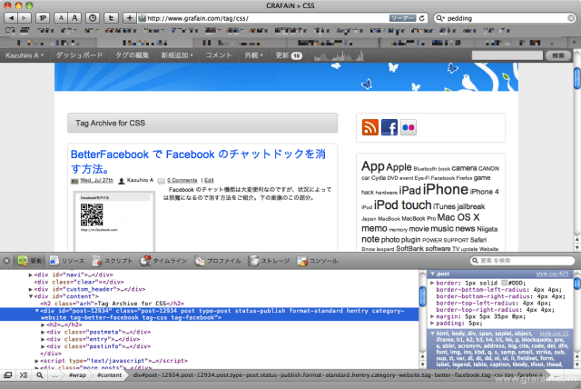Screen dimensions: 581x389
Task: Open the 外観 dropdown in the admin bar
Action: click(x=253, y=55)
